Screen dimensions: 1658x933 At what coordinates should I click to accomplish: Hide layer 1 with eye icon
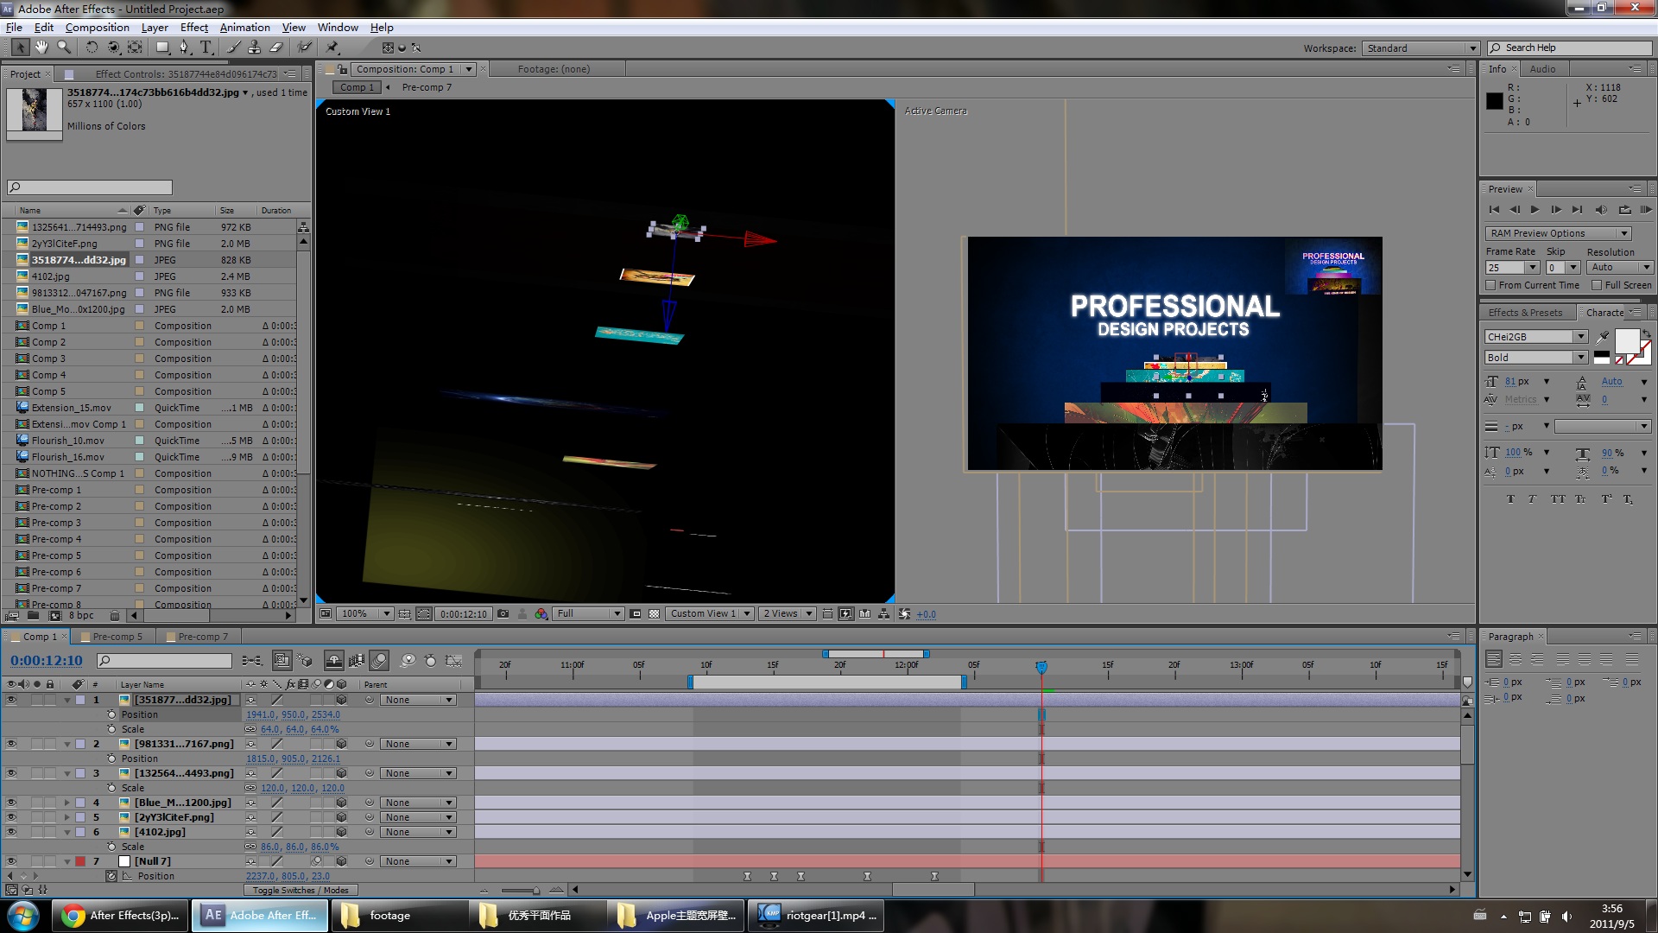click(x=11, y=700)
